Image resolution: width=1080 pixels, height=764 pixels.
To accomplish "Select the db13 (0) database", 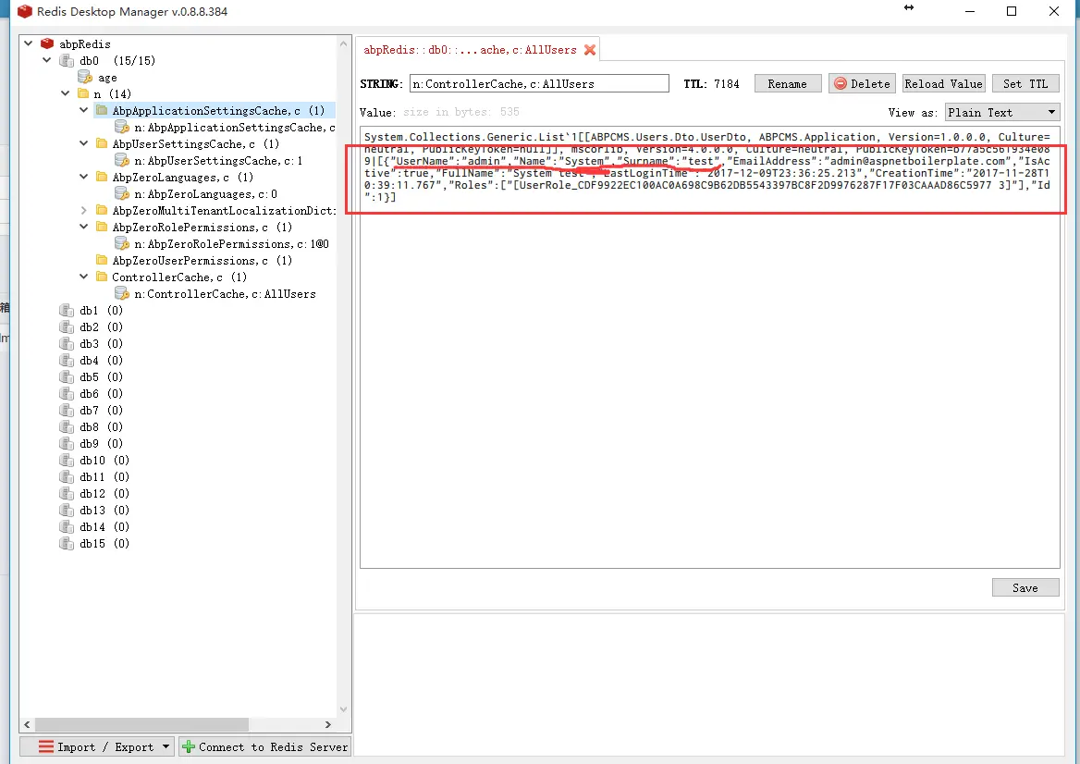I will pyautogui.click(x=104, y=510).
